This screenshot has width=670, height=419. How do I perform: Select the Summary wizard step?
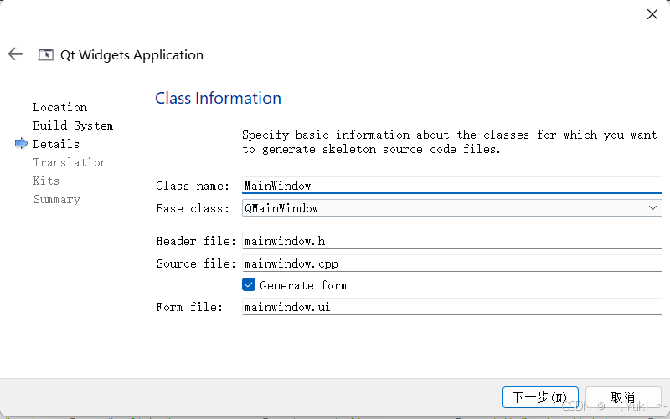point(57,199)
